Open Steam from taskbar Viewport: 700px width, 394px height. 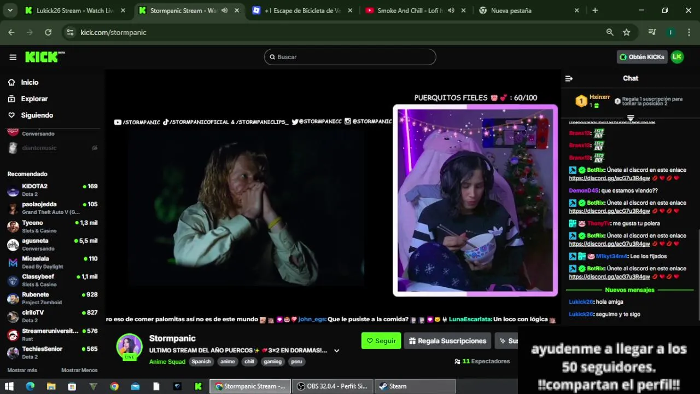pyautogui.click(x=416, y=386)
